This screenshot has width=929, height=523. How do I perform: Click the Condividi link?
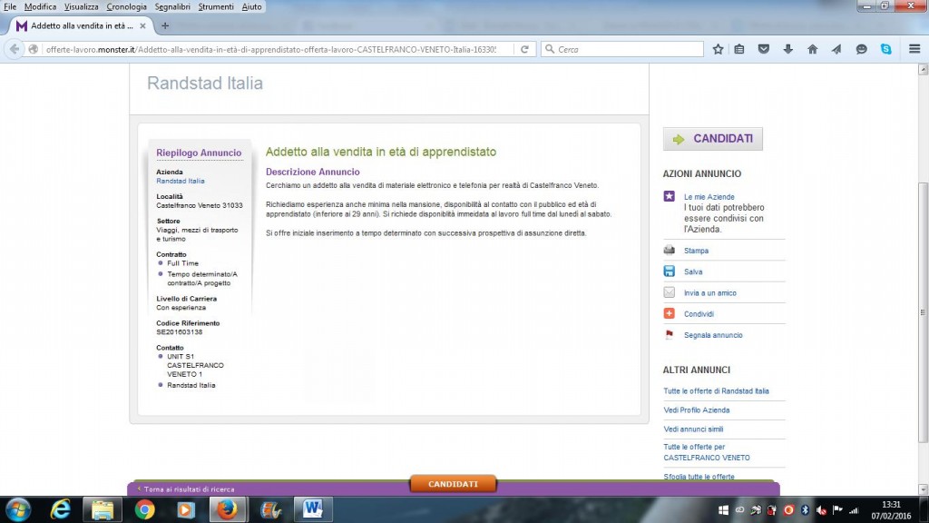pos(699,314)
